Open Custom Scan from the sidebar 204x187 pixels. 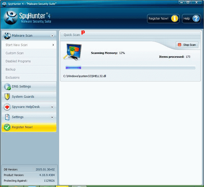tap(29, 53)
